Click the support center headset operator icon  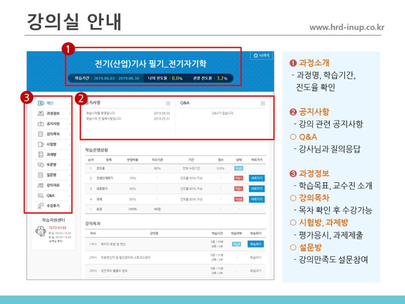click(41, 231)
